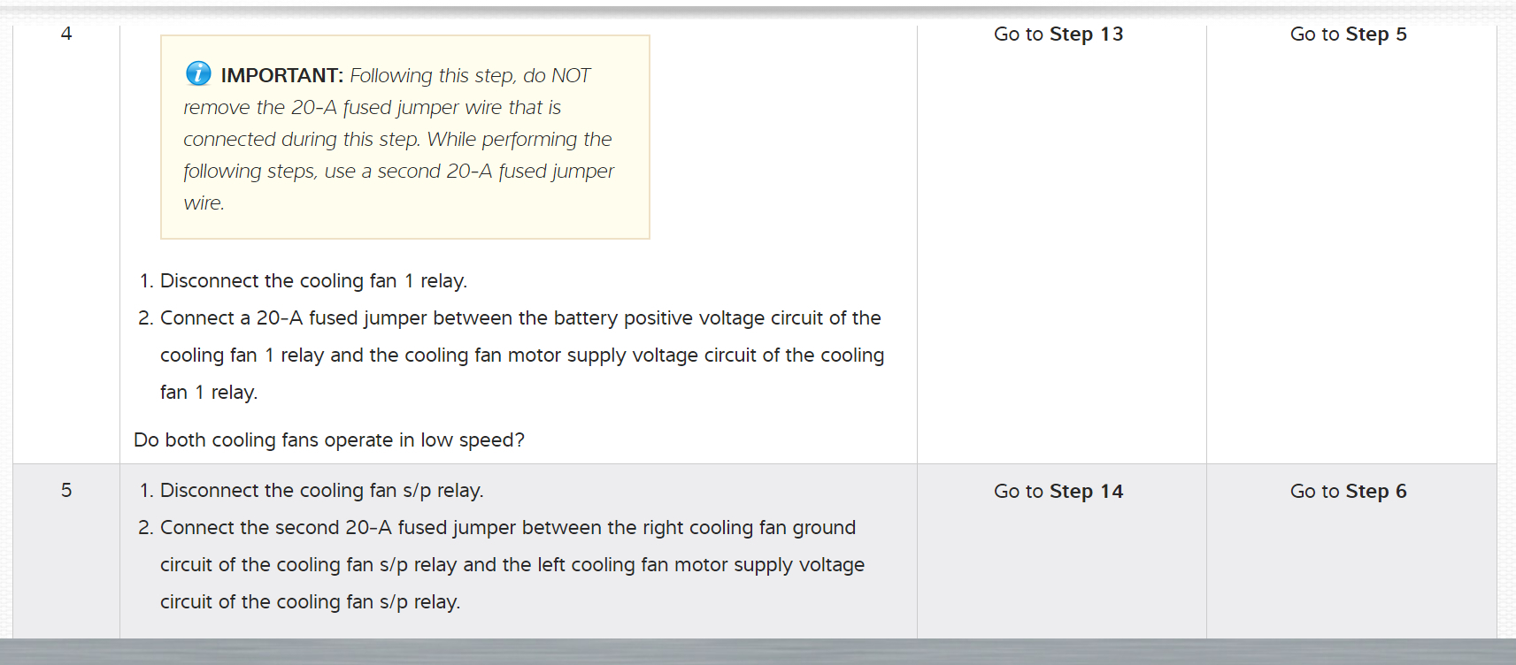Follow the Go to Step 6 link
Screen dimensions: 1516x665
[x=1348, y=492]
